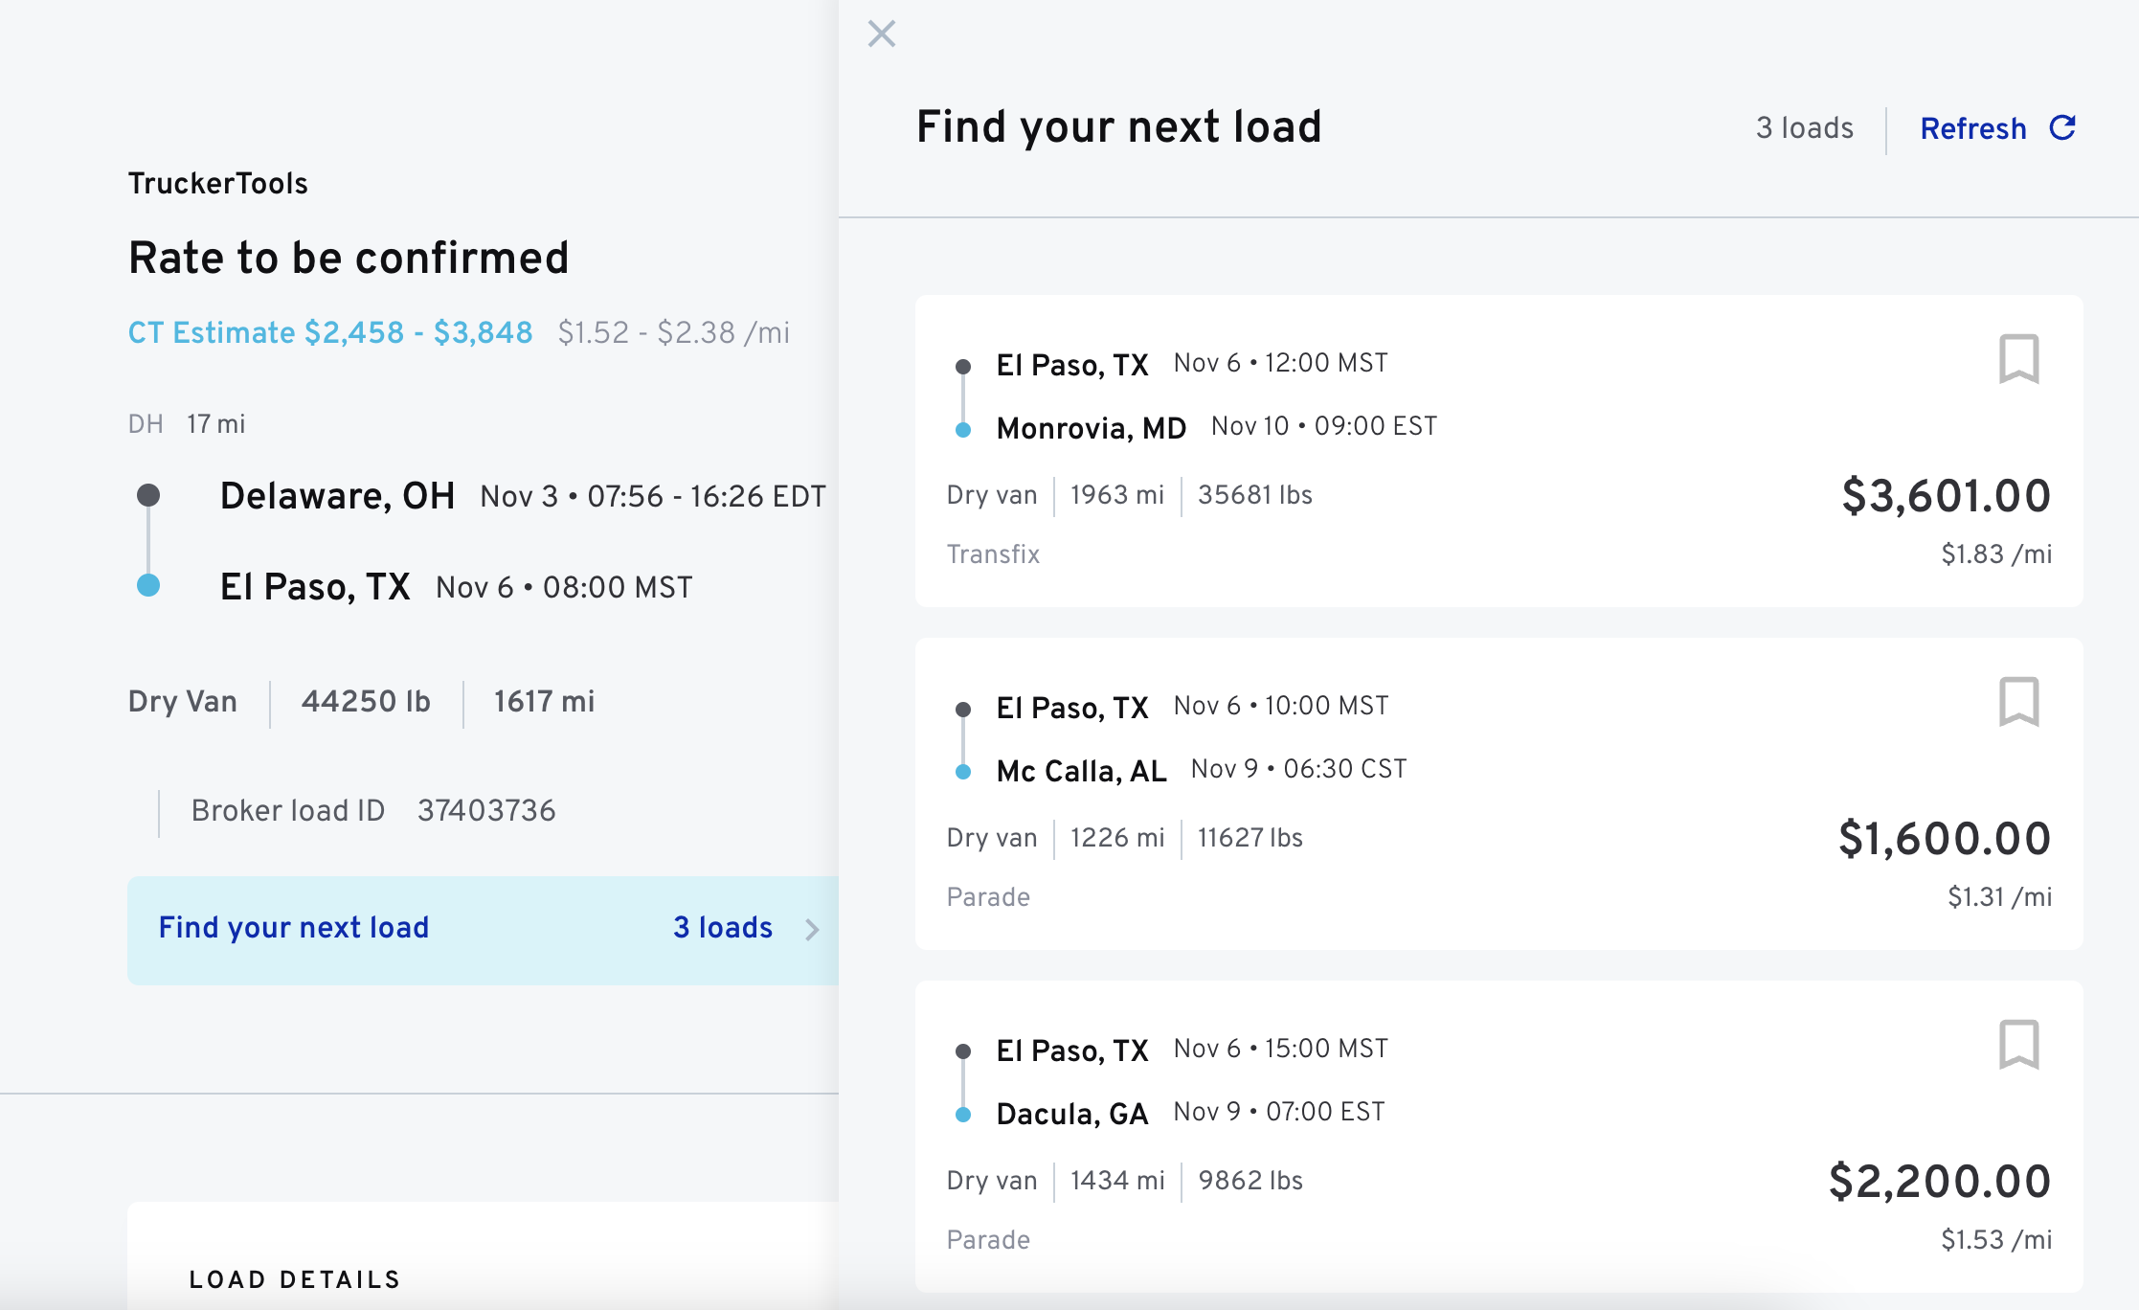Expand the 3 loads chevron arrow
This screenshot has height=1310, width=2139.
(812, 929)
